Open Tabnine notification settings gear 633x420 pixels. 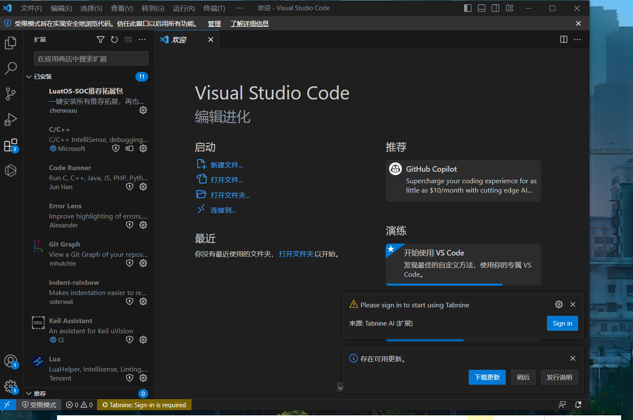coord(559,304)
